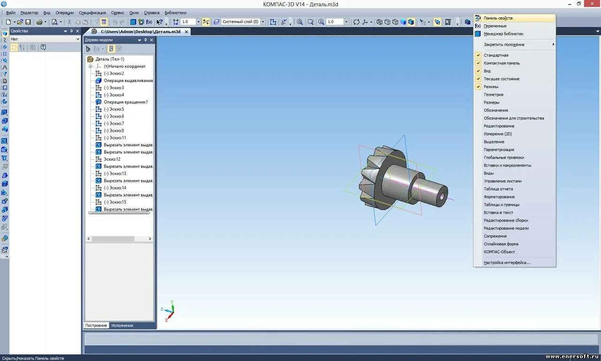Create a new document via New icon
Image resolution: width=601 pixels, height=361 pixels.
[8, 22]
